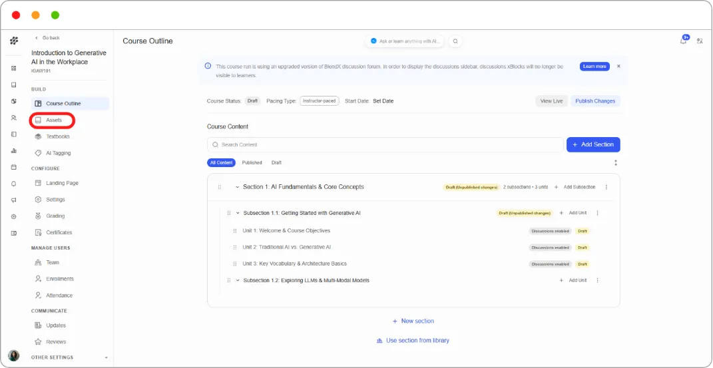Open Course Outline in sidebar
Viewport: 713px width, 368px height.
[70, 104]
